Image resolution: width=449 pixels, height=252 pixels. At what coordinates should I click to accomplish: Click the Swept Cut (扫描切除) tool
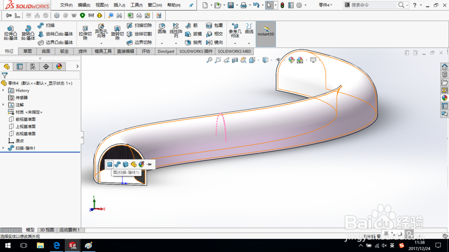pos(140,26)
